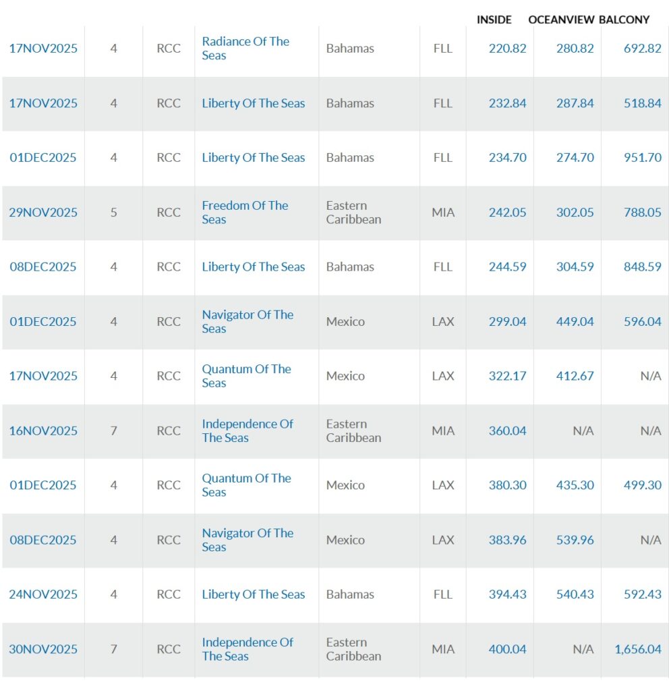
Task: View Freedom Of The Seas ship details
Action: point(245,213)
